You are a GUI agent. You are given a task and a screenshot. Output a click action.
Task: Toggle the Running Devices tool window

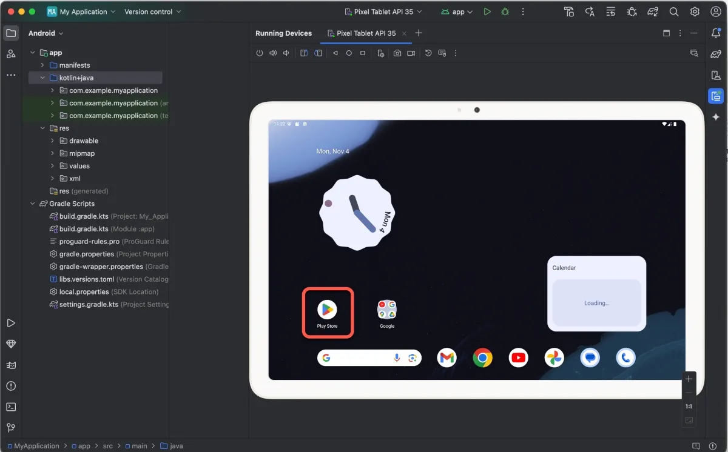tap(716, 96)
